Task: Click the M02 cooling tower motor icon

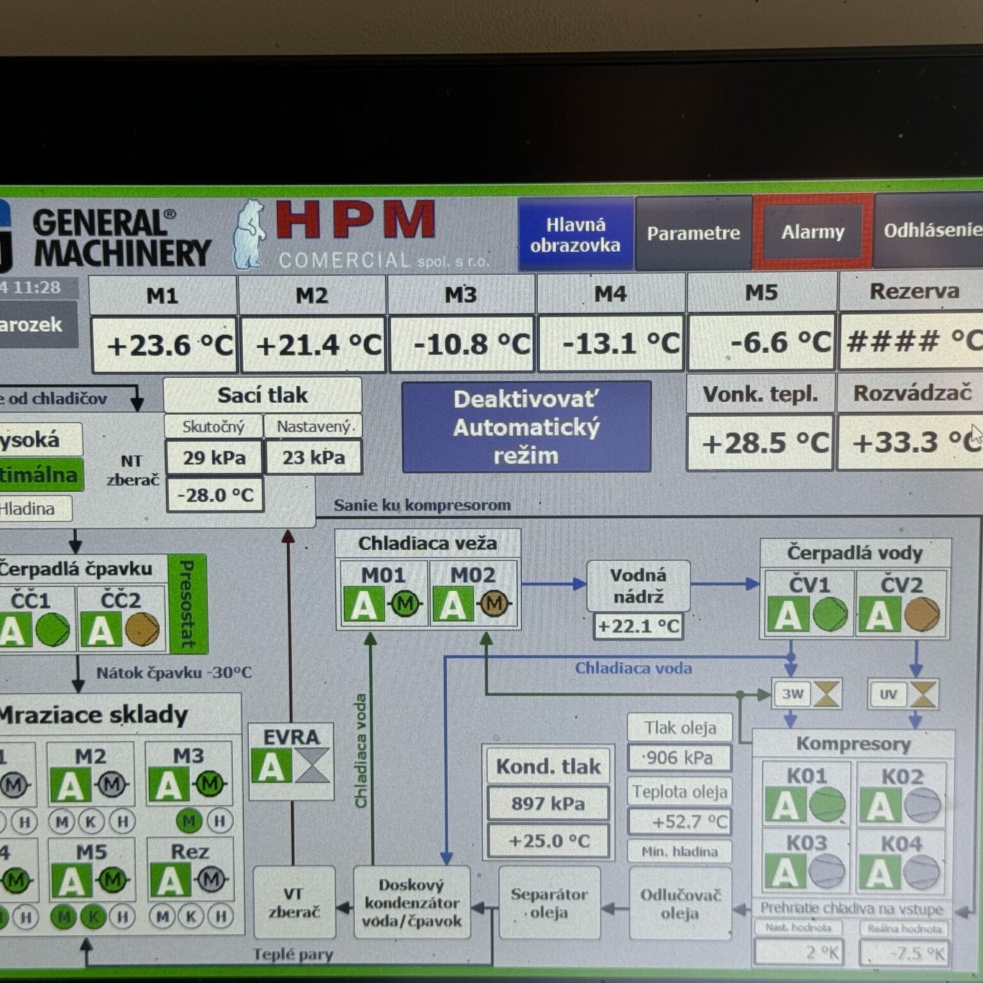Action: click(494, 603)
